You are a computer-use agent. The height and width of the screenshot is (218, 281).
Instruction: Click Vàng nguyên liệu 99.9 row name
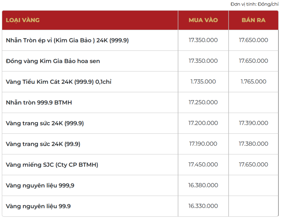click(38, 206)
